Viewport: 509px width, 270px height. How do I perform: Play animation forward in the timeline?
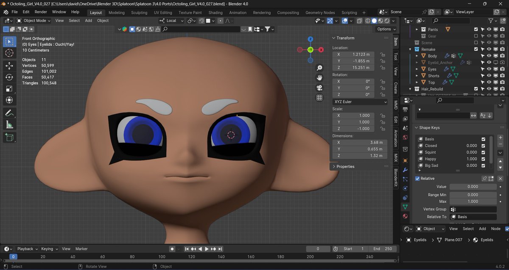(x=207, y=249)
